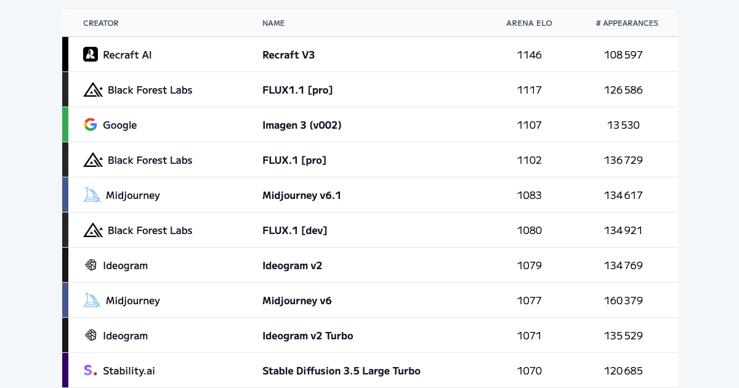Open the Recraft V3 model name
The height and width of the screenshot is (388, 739).
click(288, 55)
